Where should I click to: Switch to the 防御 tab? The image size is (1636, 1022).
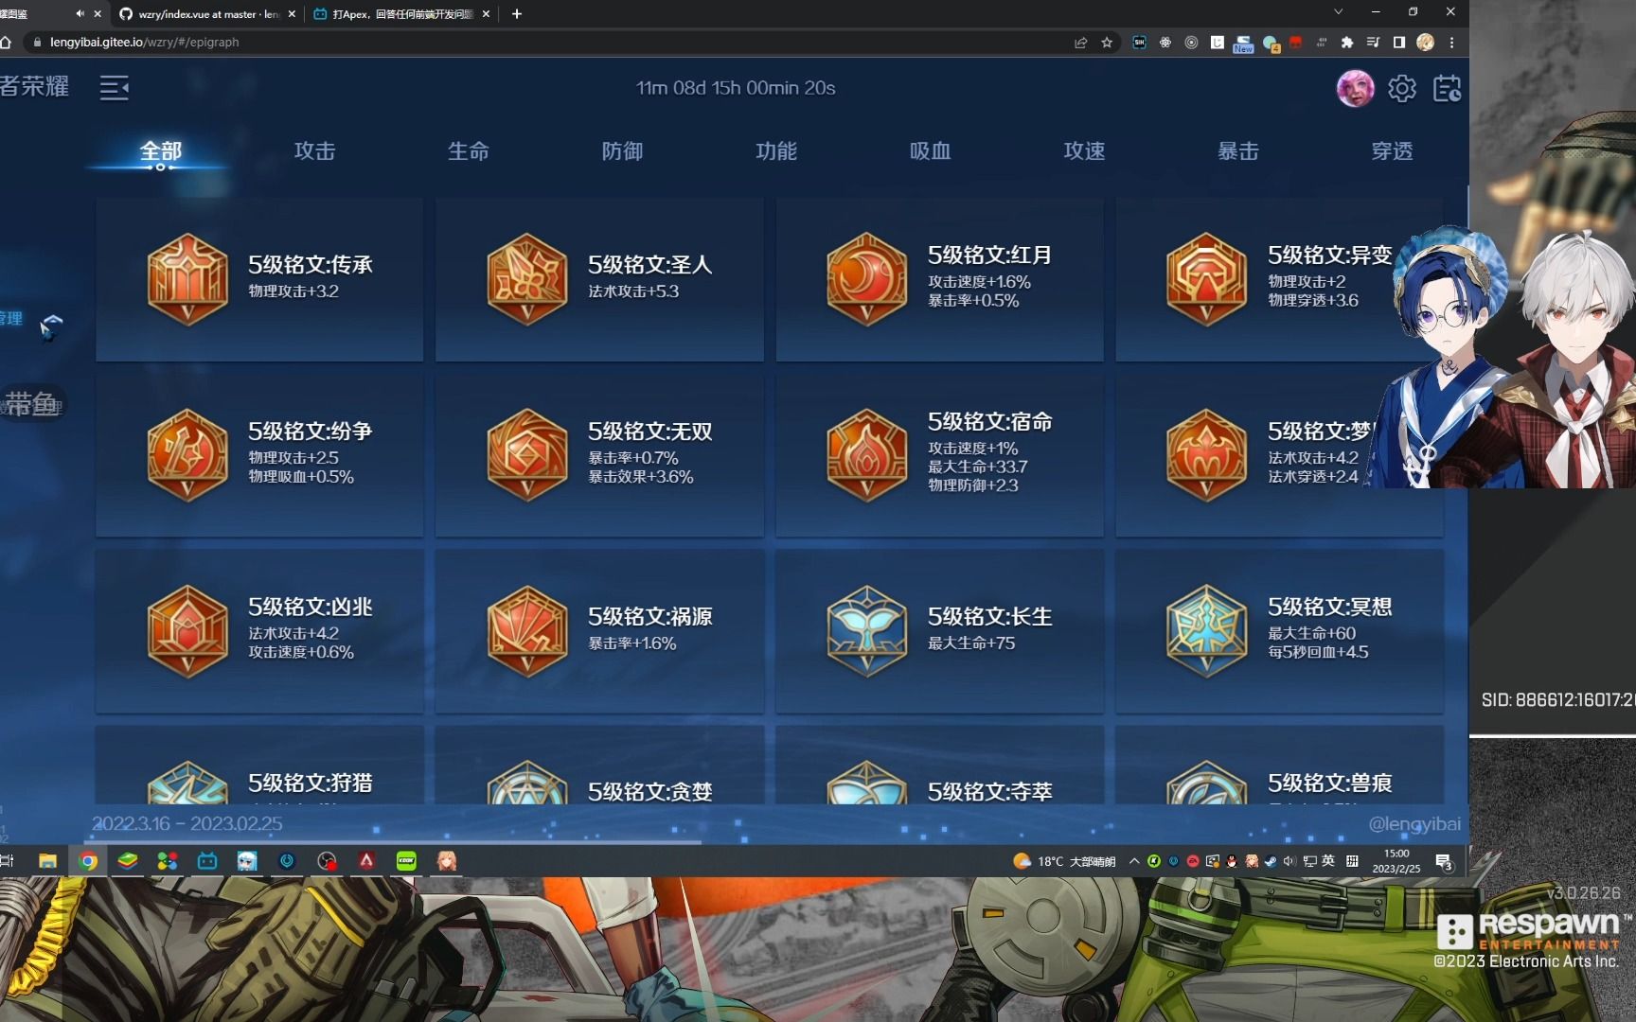tap(622, 151)
